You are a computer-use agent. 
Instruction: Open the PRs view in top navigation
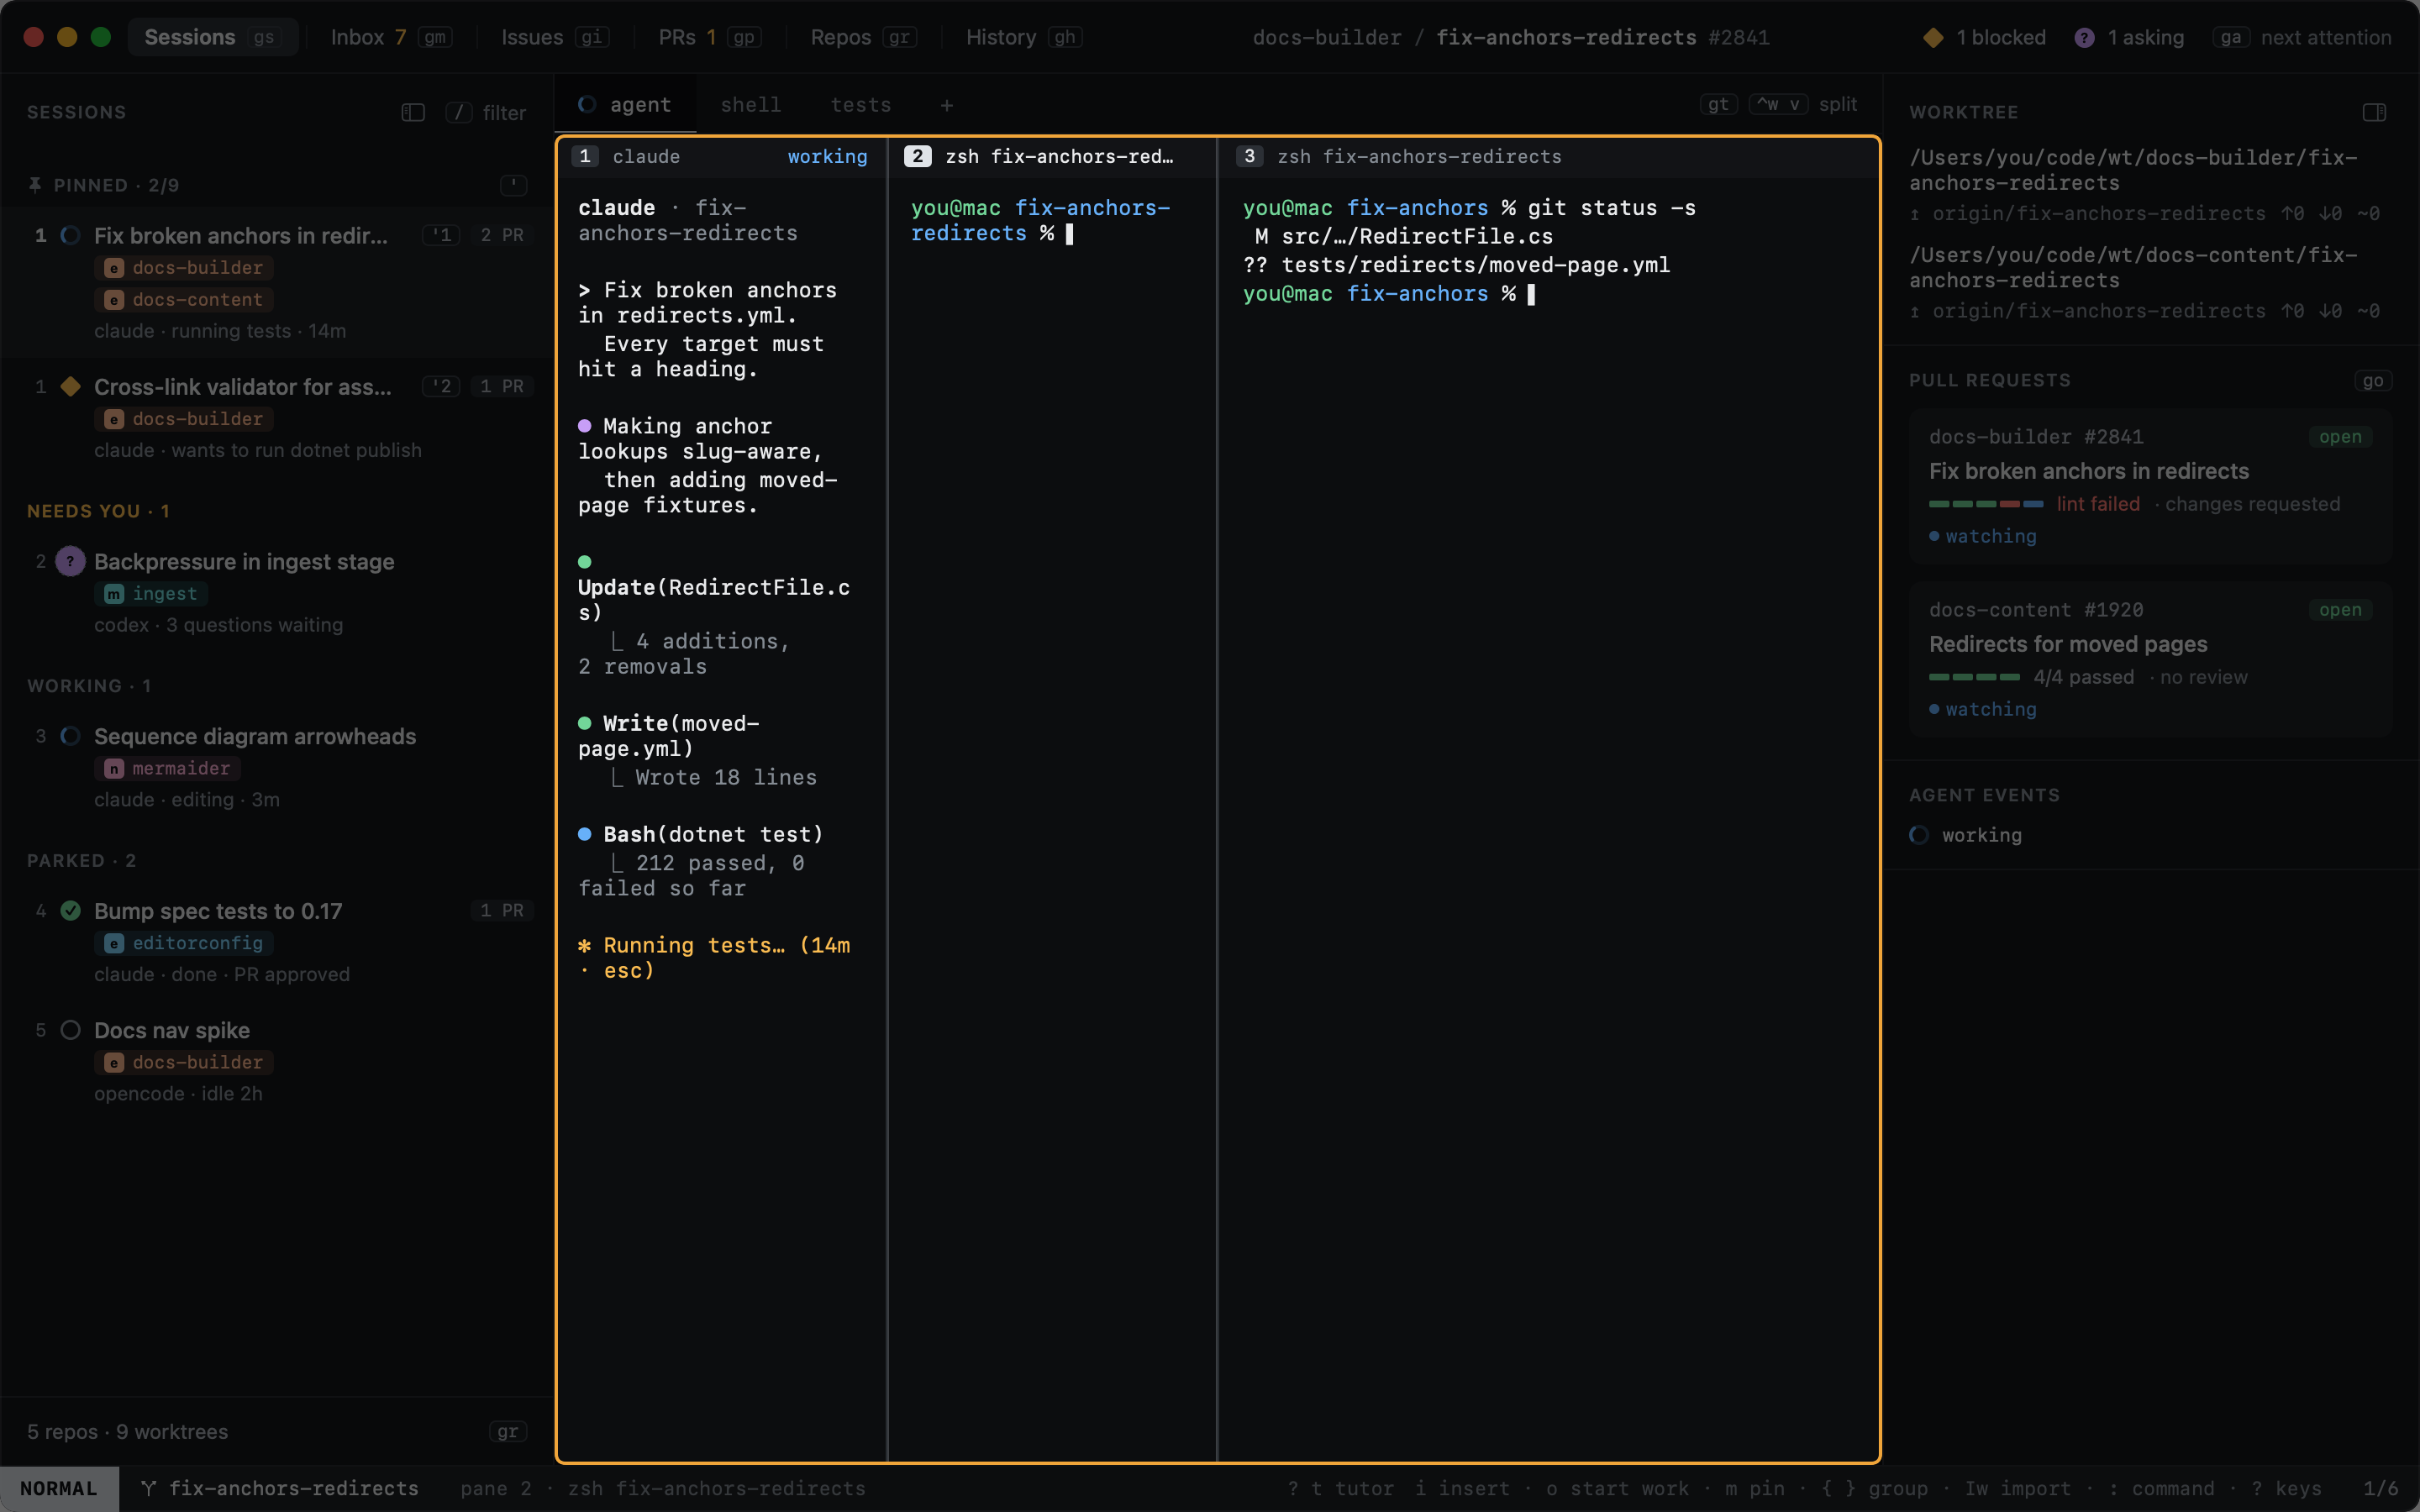tap(709, 37)
